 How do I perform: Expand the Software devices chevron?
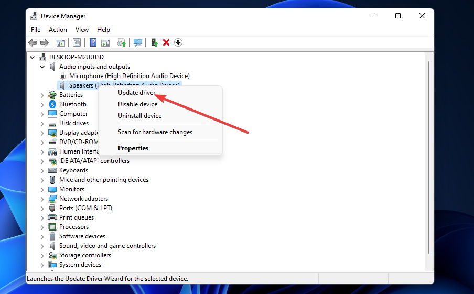tap(42, 236)
